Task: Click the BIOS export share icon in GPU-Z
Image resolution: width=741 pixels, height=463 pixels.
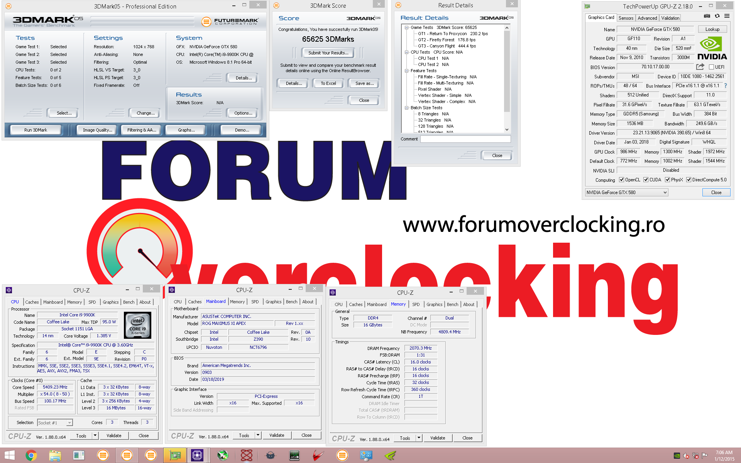Action: (700, 67)
